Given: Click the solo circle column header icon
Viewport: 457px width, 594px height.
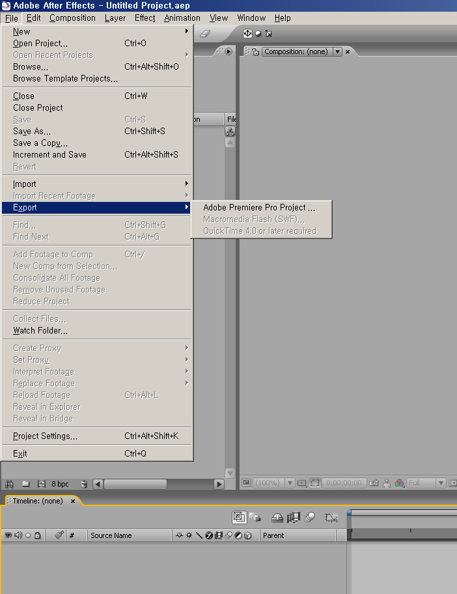Looking at the screenshot, I should [x=27, y=535].
